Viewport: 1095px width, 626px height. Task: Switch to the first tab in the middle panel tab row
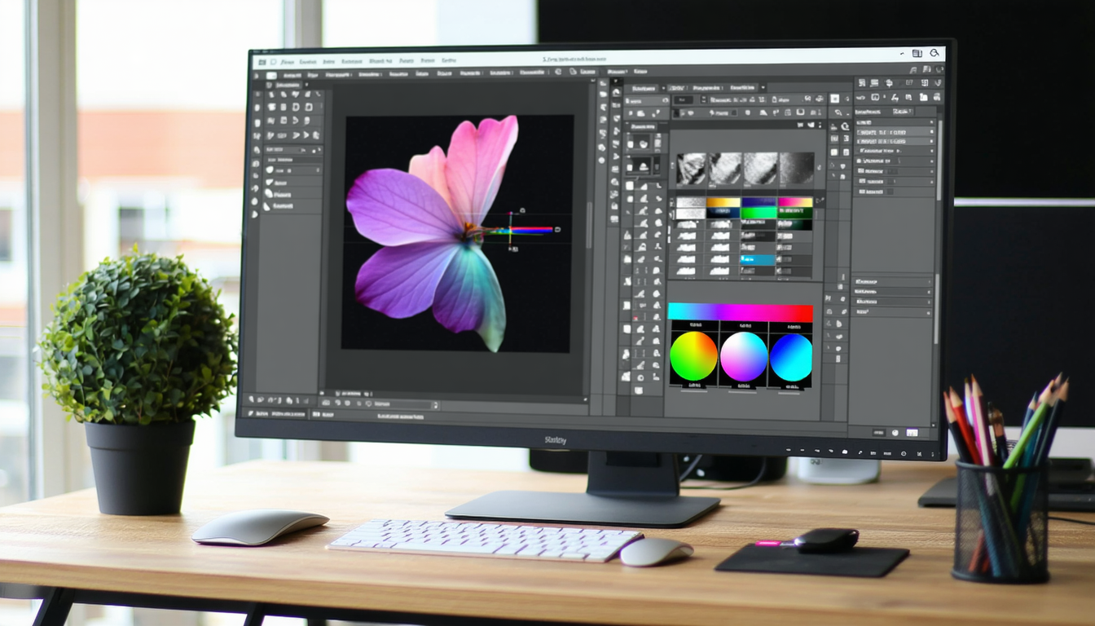coord(644,87)
